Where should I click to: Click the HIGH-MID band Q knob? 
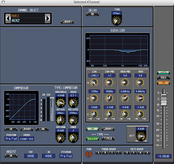[x=125, y=82]
